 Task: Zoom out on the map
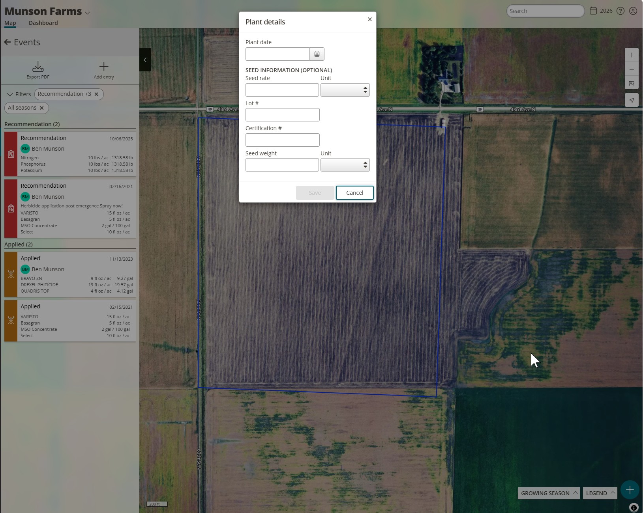click(632, 69)
